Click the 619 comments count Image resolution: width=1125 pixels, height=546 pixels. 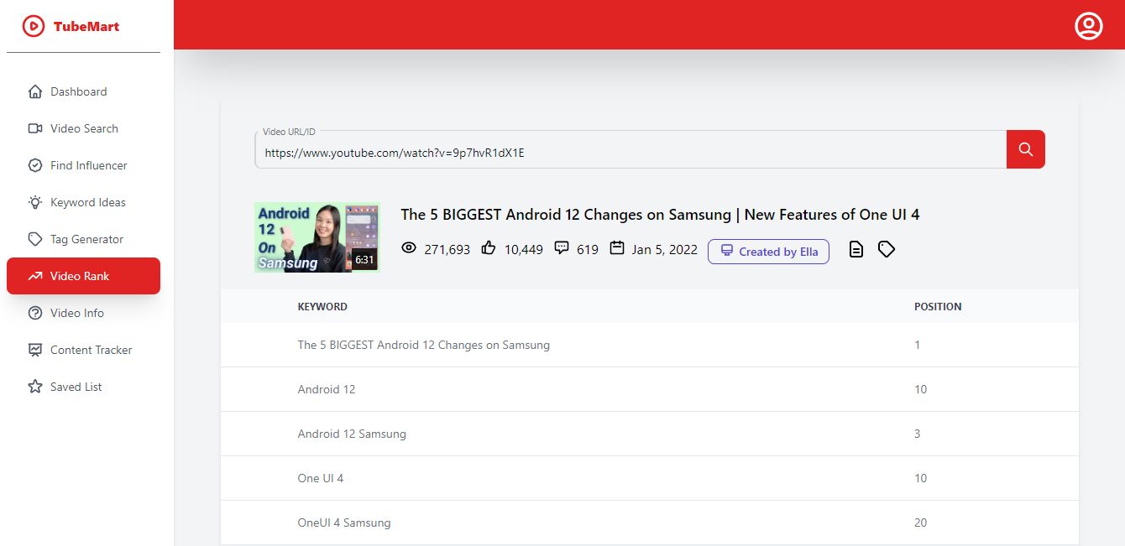[x=588, y=249]
